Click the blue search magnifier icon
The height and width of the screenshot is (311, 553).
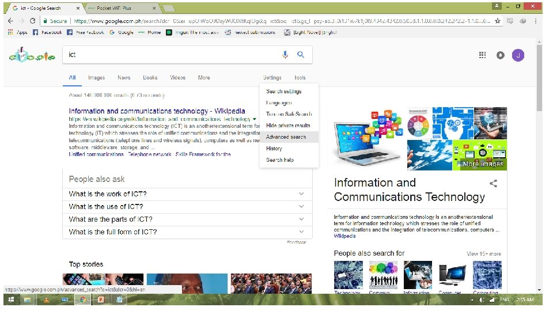[301, 55]
